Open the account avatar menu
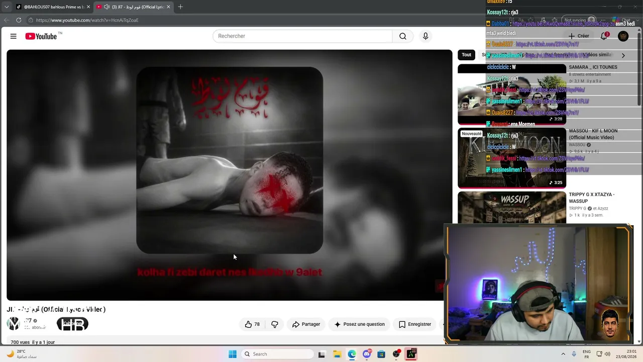The width and height of the screenshot is (643, 362). [x=623, y=36]
